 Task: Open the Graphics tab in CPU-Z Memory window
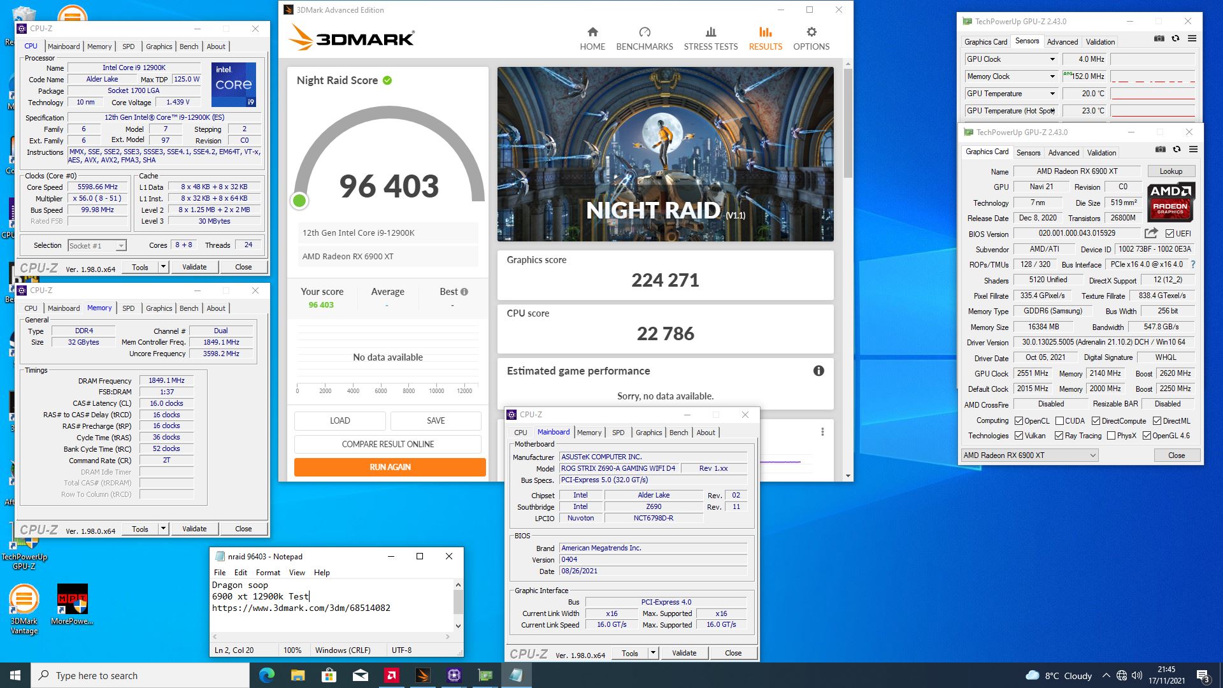[159, 308]
